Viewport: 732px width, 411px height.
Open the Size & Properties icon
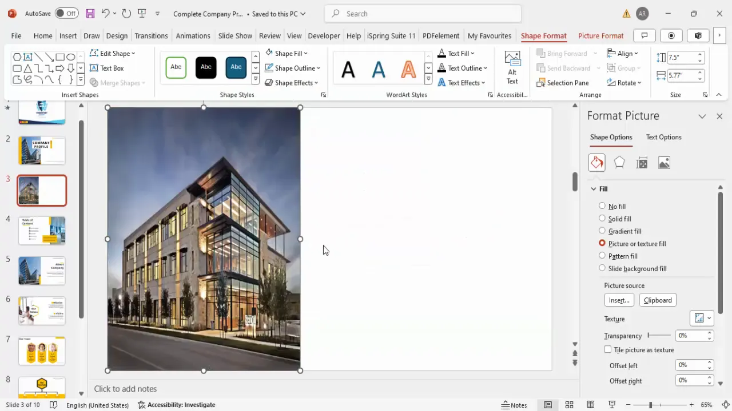click(642, 163)
